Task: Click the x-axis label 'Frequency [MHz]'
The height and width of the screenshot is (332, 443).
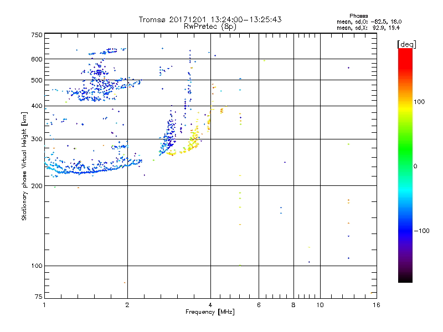Action: 210,312
